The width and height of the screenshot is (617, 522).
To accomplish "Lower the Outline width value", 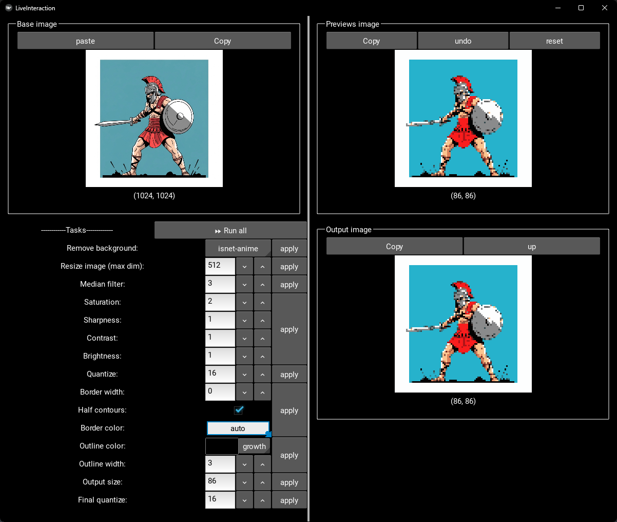I will click(x=244, y=464).
